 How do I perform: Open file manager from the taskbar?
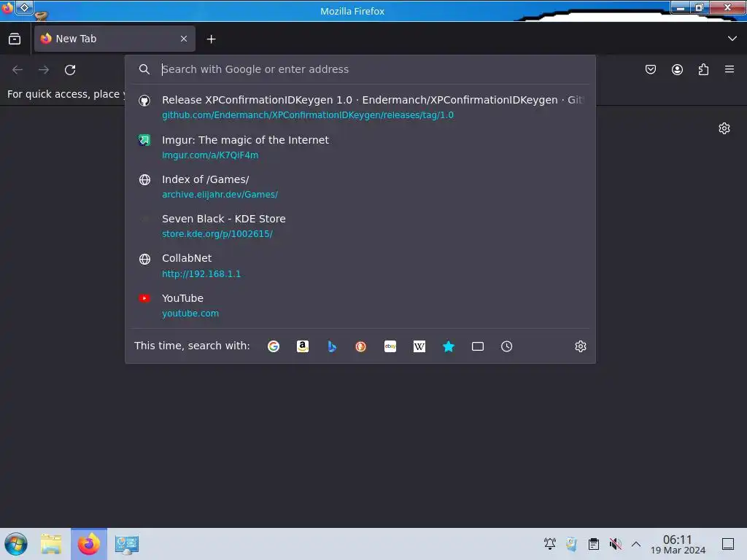pos(51,544)
